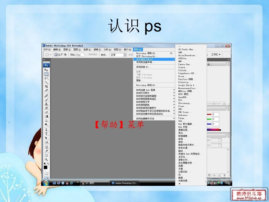Screen dimensions: 269x202
Task: Select Add to selection mode
Action: (x=59, y=55)
